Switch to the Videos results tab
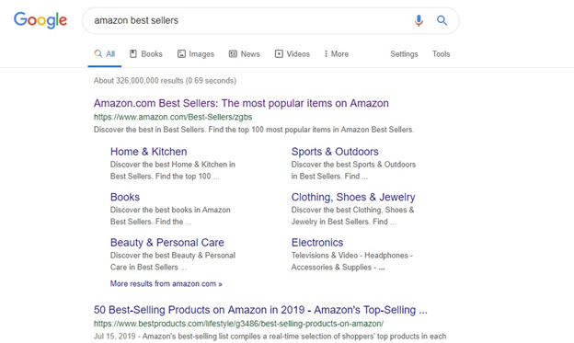This screenshot has width=574, height=343. click(293, 54)
